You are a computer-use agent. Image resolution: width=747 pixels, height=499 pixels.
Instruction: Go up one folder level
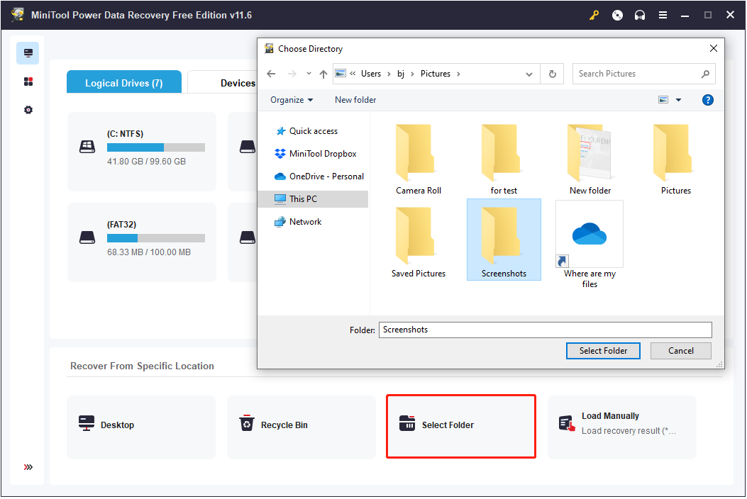click(323, 74)
